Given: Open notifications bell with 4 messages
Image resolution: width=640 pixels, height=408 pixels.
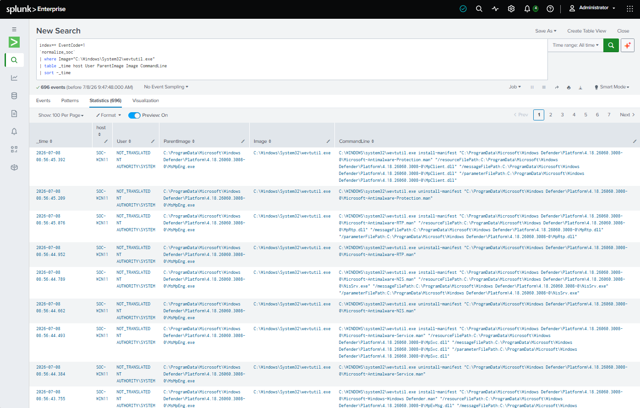Looking at the screenshot, I should click(531, 9).
